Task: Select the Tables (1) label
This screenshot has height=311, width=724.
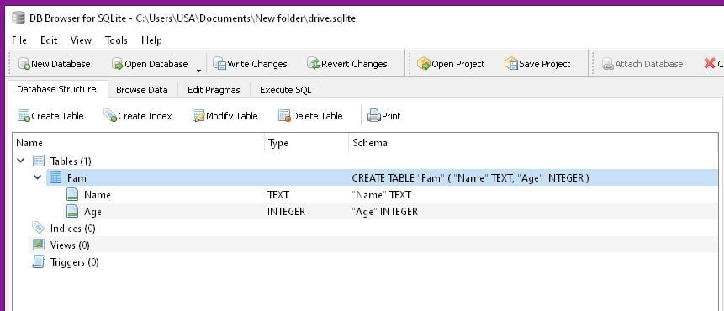Action: [71, 161]
